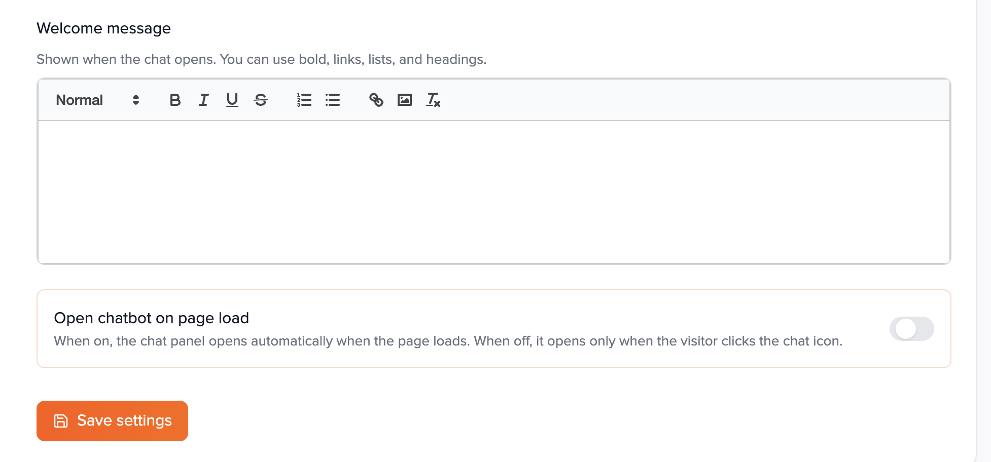Image resolution: width=991 pixels, height=462 pixels.
Task: Click the 'Shown when the chat opens' hint text
Action: tap(261, 59)
